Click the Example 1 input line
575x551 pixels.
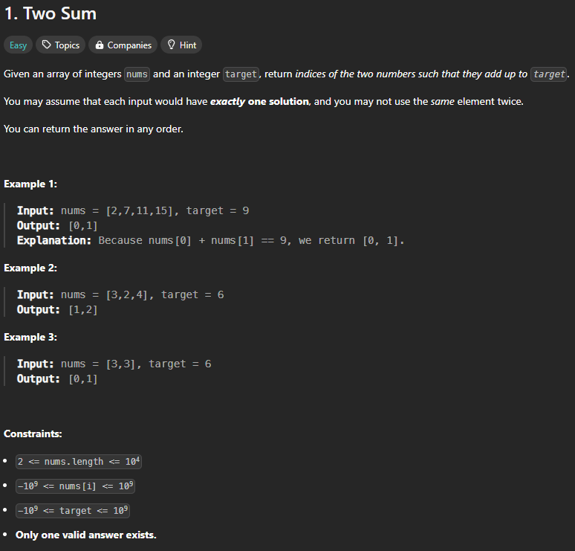pyautogui.click(x=133, y=210)
